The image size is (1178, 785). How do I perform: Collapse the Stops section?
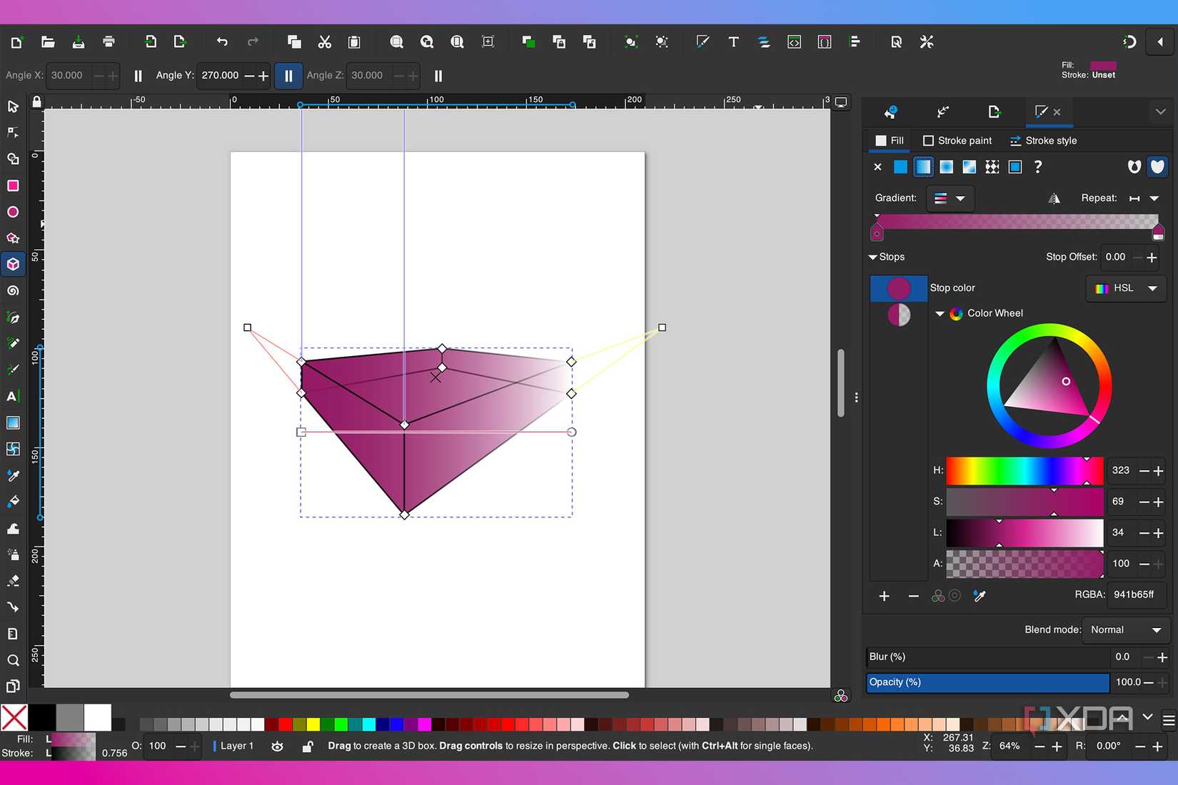coord(872,257)
